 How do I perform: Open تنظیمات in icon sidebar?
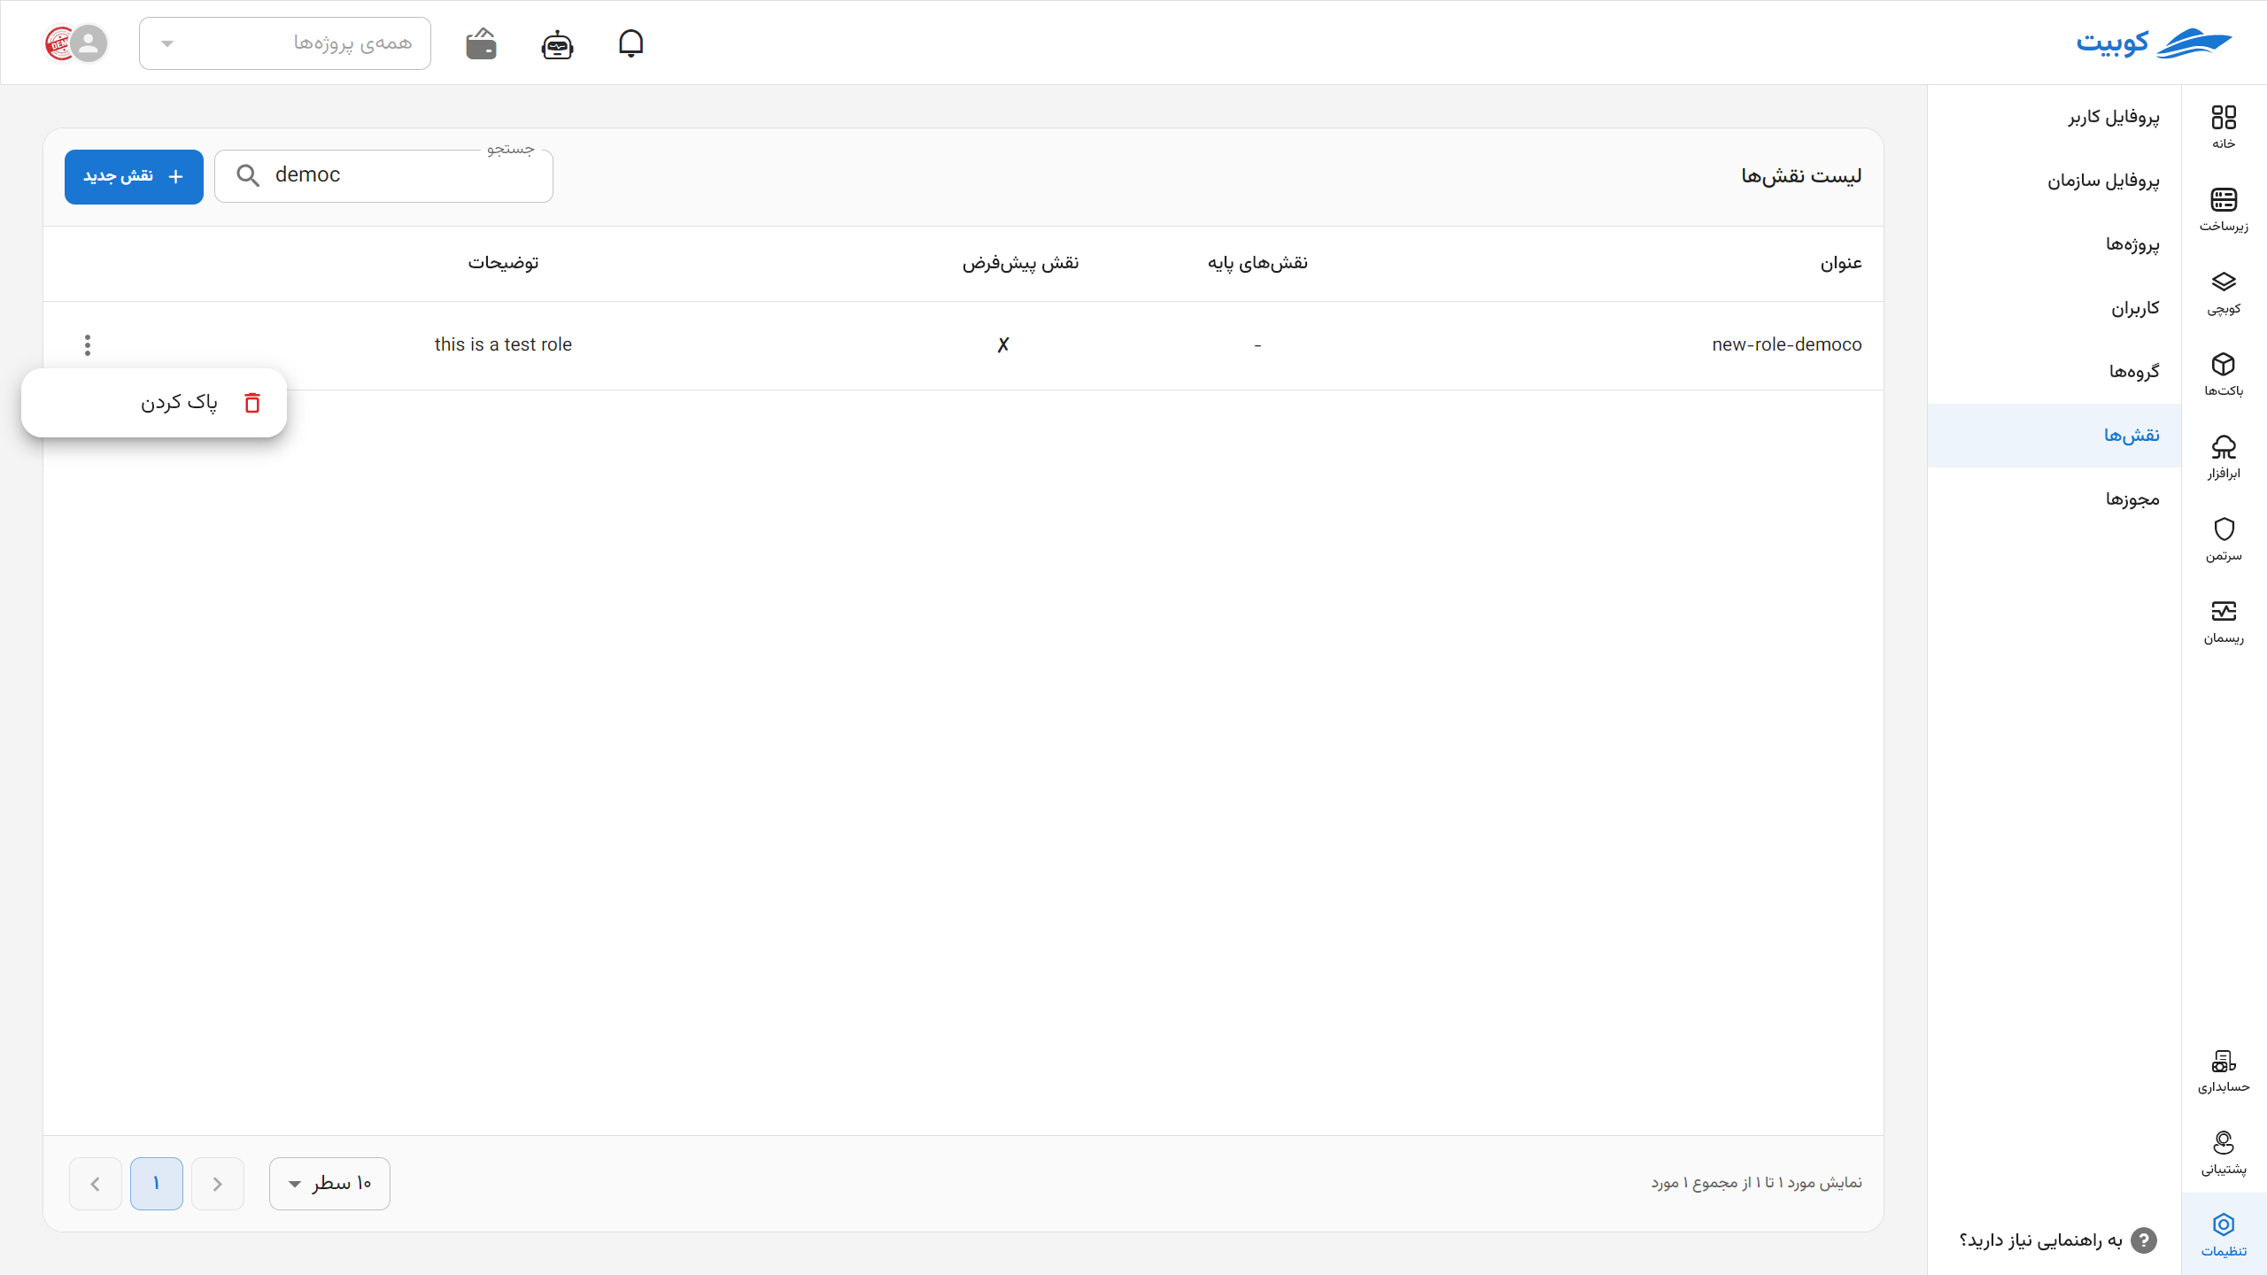point(2224,1234)
